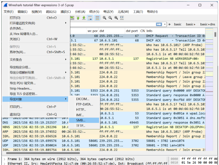Expand 打开最近的文件(R) submenu
219x165 pixels.
36,23
